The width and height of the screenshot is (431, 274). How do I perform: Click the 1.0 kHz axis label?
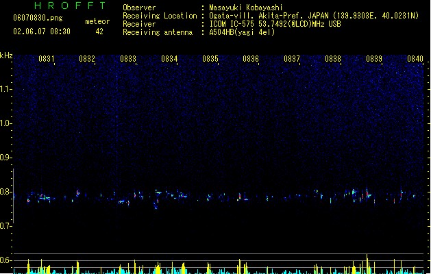tap(6, 123)
